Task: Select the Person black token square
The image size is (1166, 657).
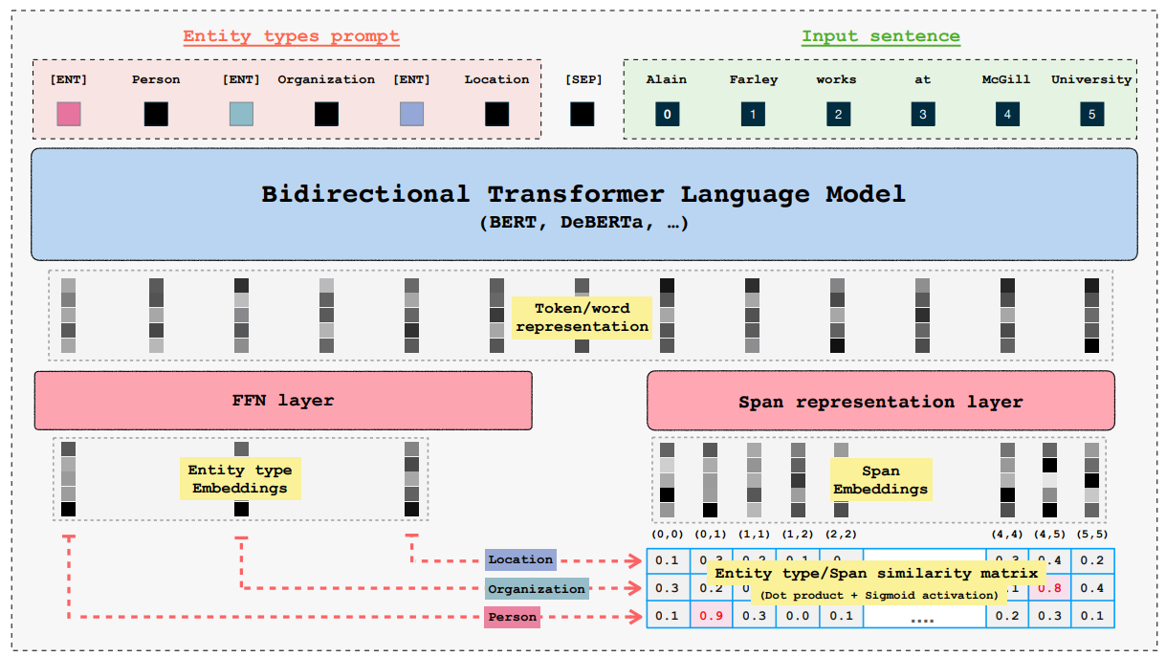Action: [156, 114]
